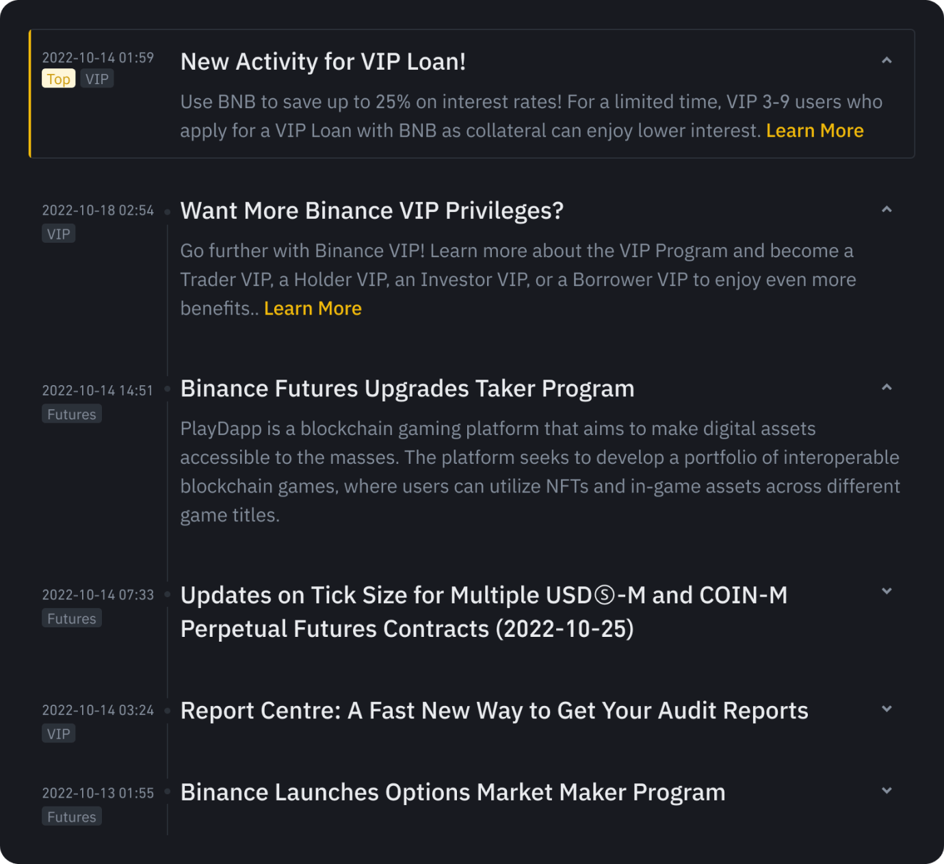Click the Report Centre announcement title
The width and height of the screenshot is (944, 864).
tap(494, 710)
